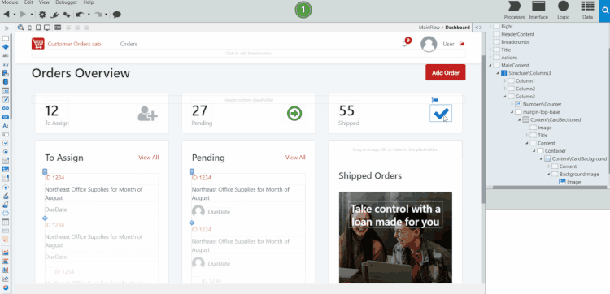Switch to the Interface tab

pyautogui.click(x=538, y=10)
